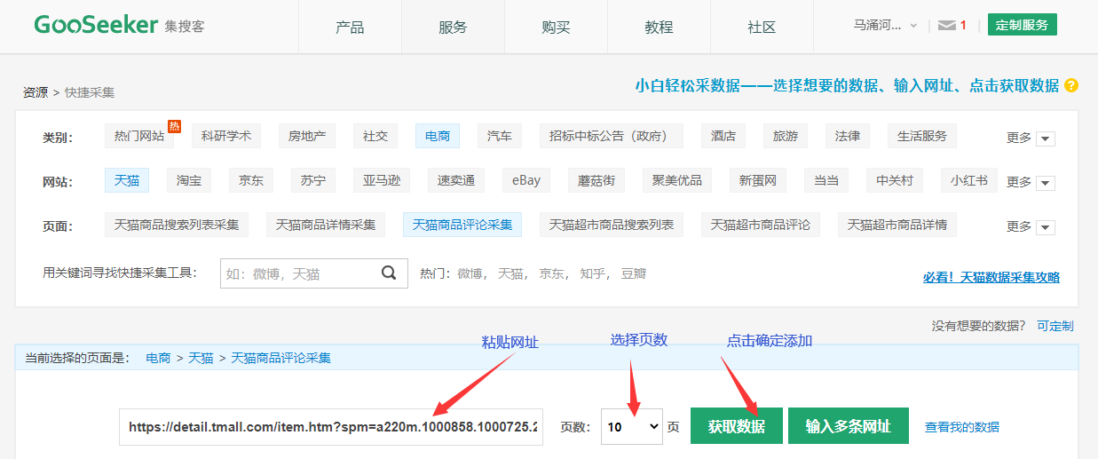The width and height of the screenshot is (1098, 459).
Task: Click the search magnifier icon
Action: (x=389, y=273)
